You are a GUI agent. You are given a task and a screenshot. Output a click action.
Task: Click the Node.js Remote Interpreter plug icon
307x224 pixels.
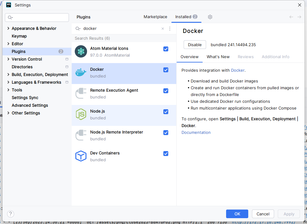[x=81, y=135]
